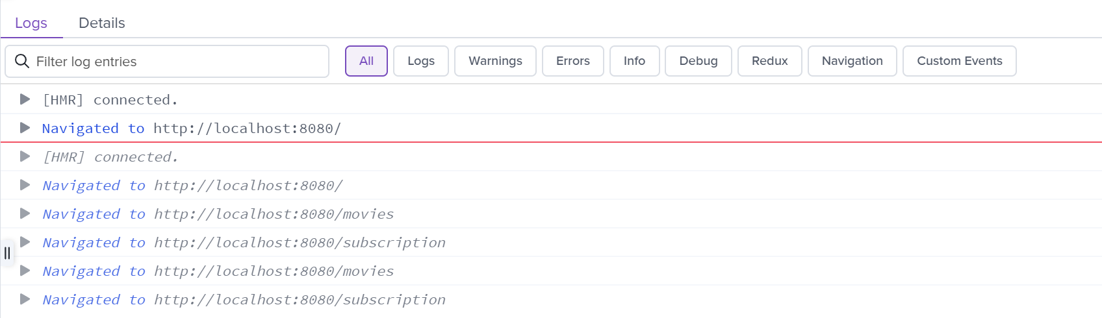Toggle the Errors filter

coord(573,61)
